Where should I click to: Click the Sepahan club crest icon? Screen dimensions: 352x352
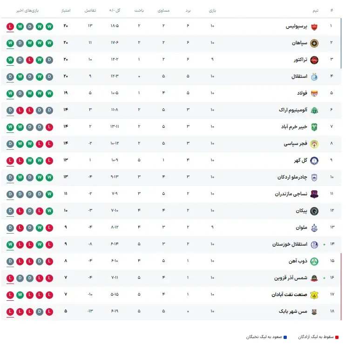[314, 43]
